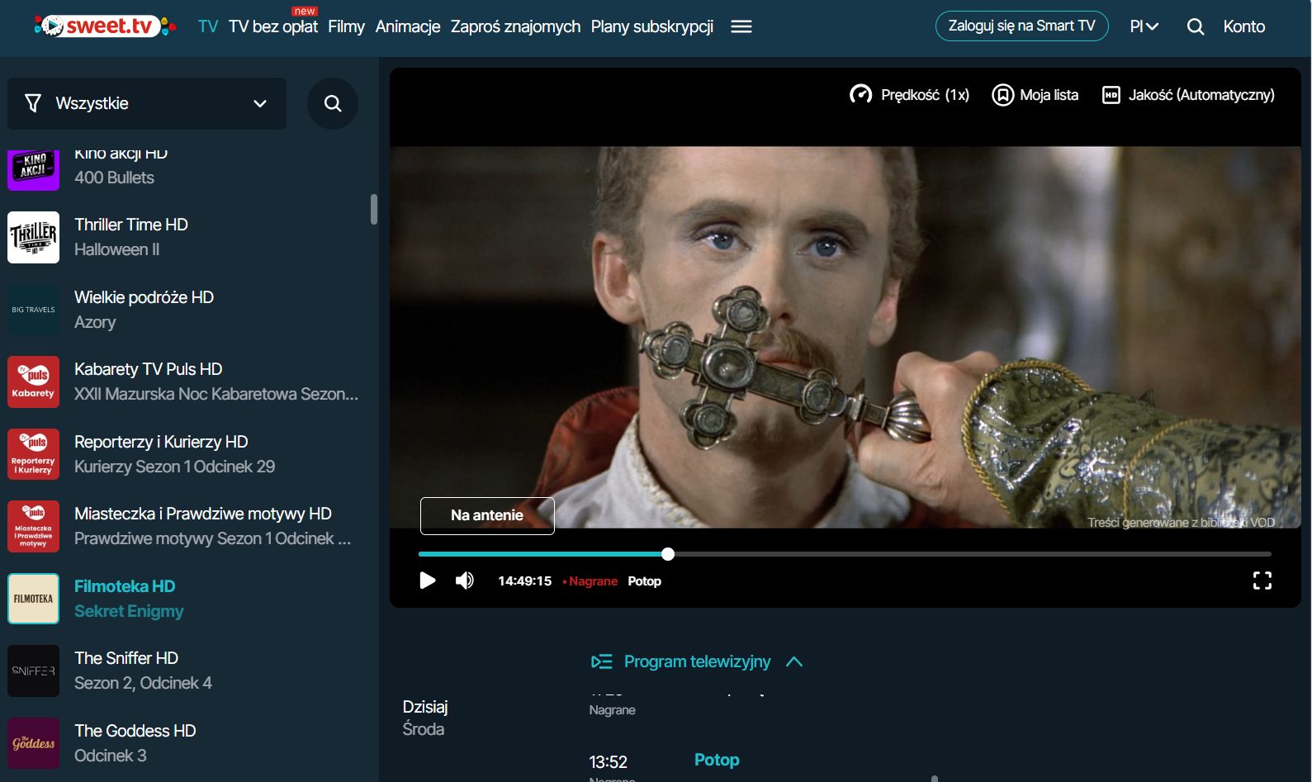Open Plany subskrypcji page
Image resolution: width=1312 pixels, height=782 pixels.
(x=652, y=26)
